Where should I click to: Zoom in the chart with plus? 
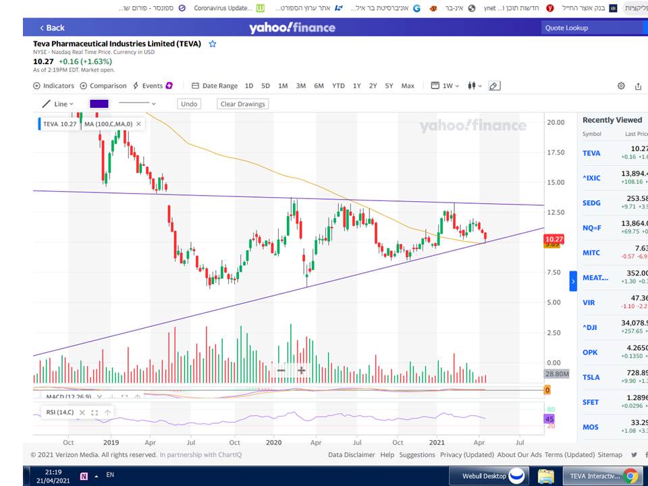click(x=302, y=371)
